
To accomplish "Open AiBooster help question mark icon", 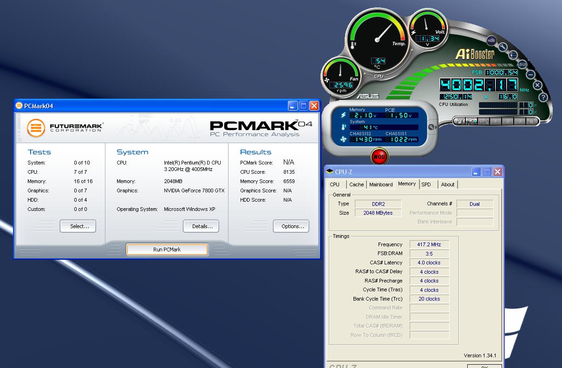I will [x=543, y=98].
